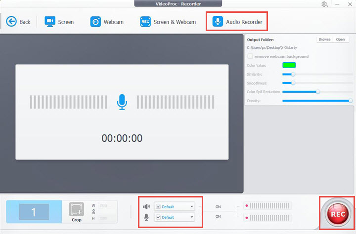Click the 00:00:00 timer display

(x=122, y=138)
